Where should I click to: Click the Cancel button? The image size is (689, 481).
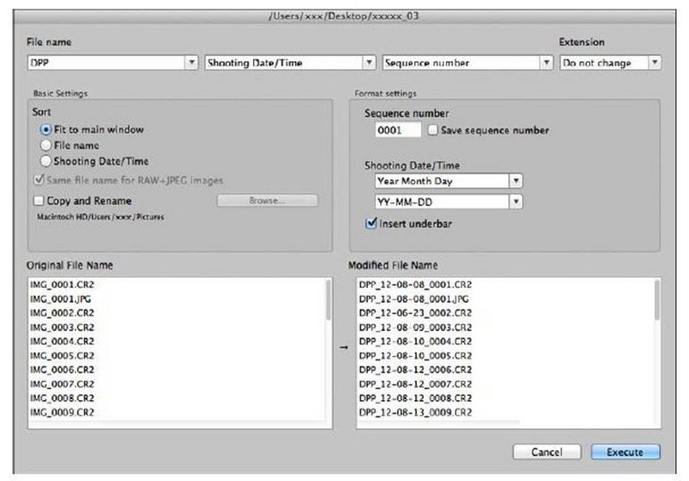(x=546, y=452)
